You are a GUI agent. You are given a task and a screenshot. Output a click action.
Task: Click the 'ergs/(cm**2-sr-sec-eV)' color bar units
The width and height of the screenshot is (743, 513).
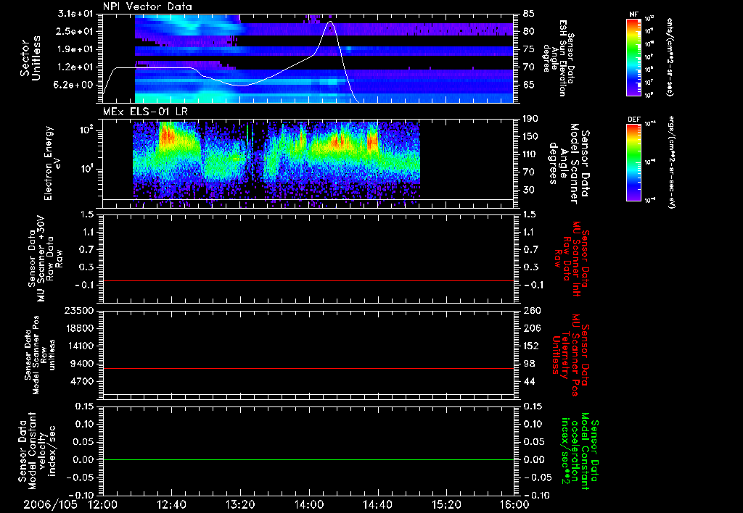coord(671,162)
